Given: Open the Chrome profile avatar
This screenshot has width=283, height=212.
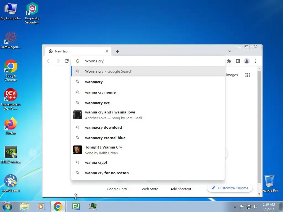Looking at the screenshot, I should (247, 61).
